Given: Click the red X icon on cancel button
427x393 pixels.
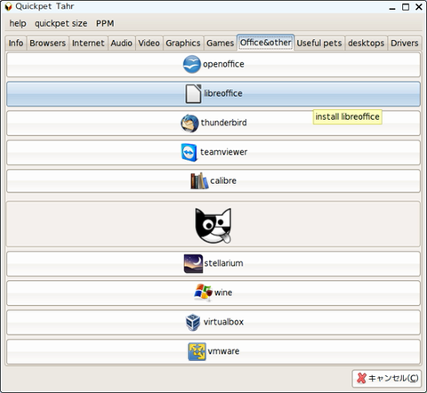Looking at the screenshot, I should pos(361,378).
